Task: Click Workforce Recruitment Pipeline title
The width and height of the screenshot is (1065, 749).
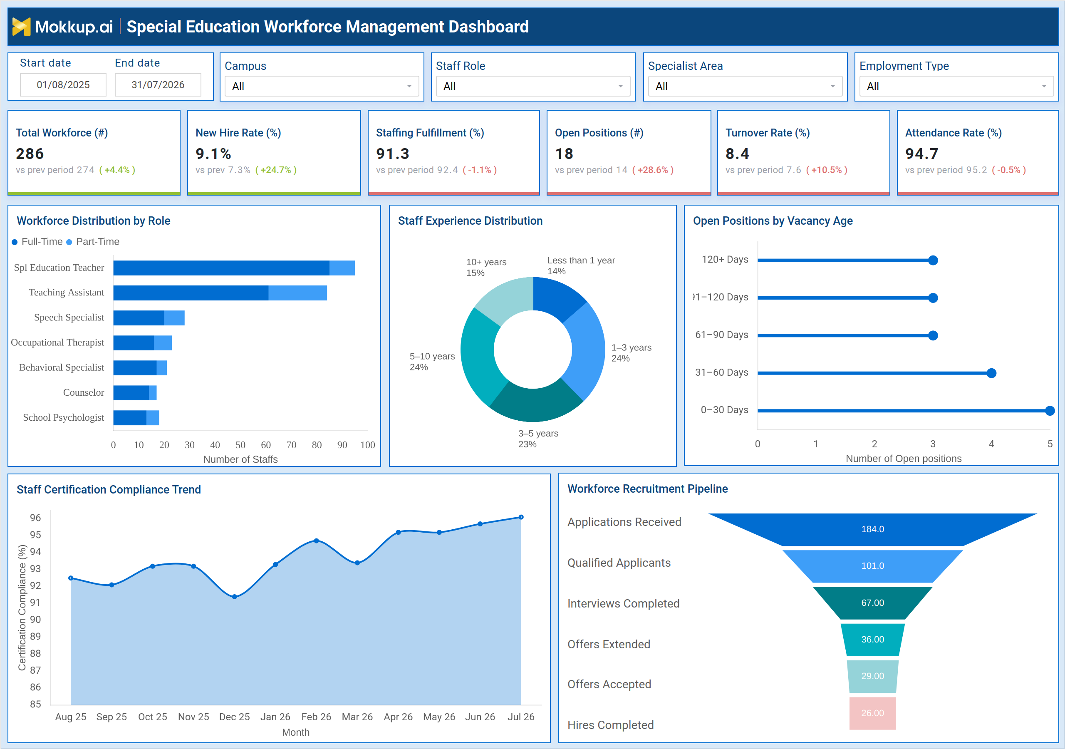Action: tap(647, 489)
